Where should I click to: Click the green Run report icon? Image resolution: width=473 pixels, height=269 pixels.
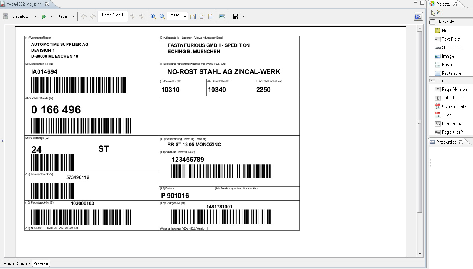point(44,16)
